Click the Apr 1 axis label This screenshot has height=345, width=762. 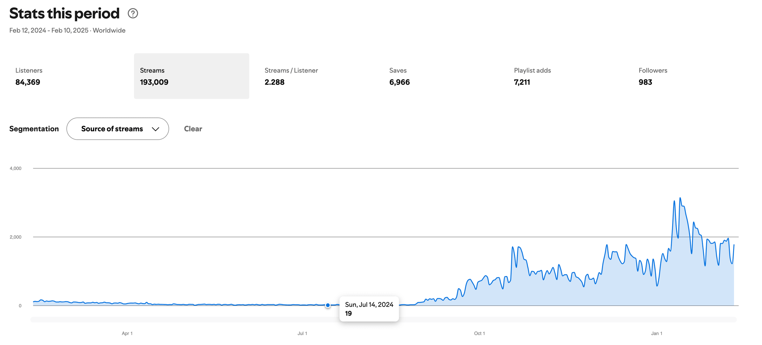coord(127,333)
